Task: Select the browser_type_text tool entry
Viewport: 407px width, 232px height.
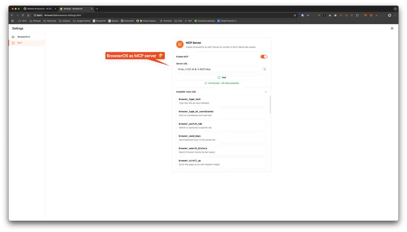Action: [x=222, y=101]
